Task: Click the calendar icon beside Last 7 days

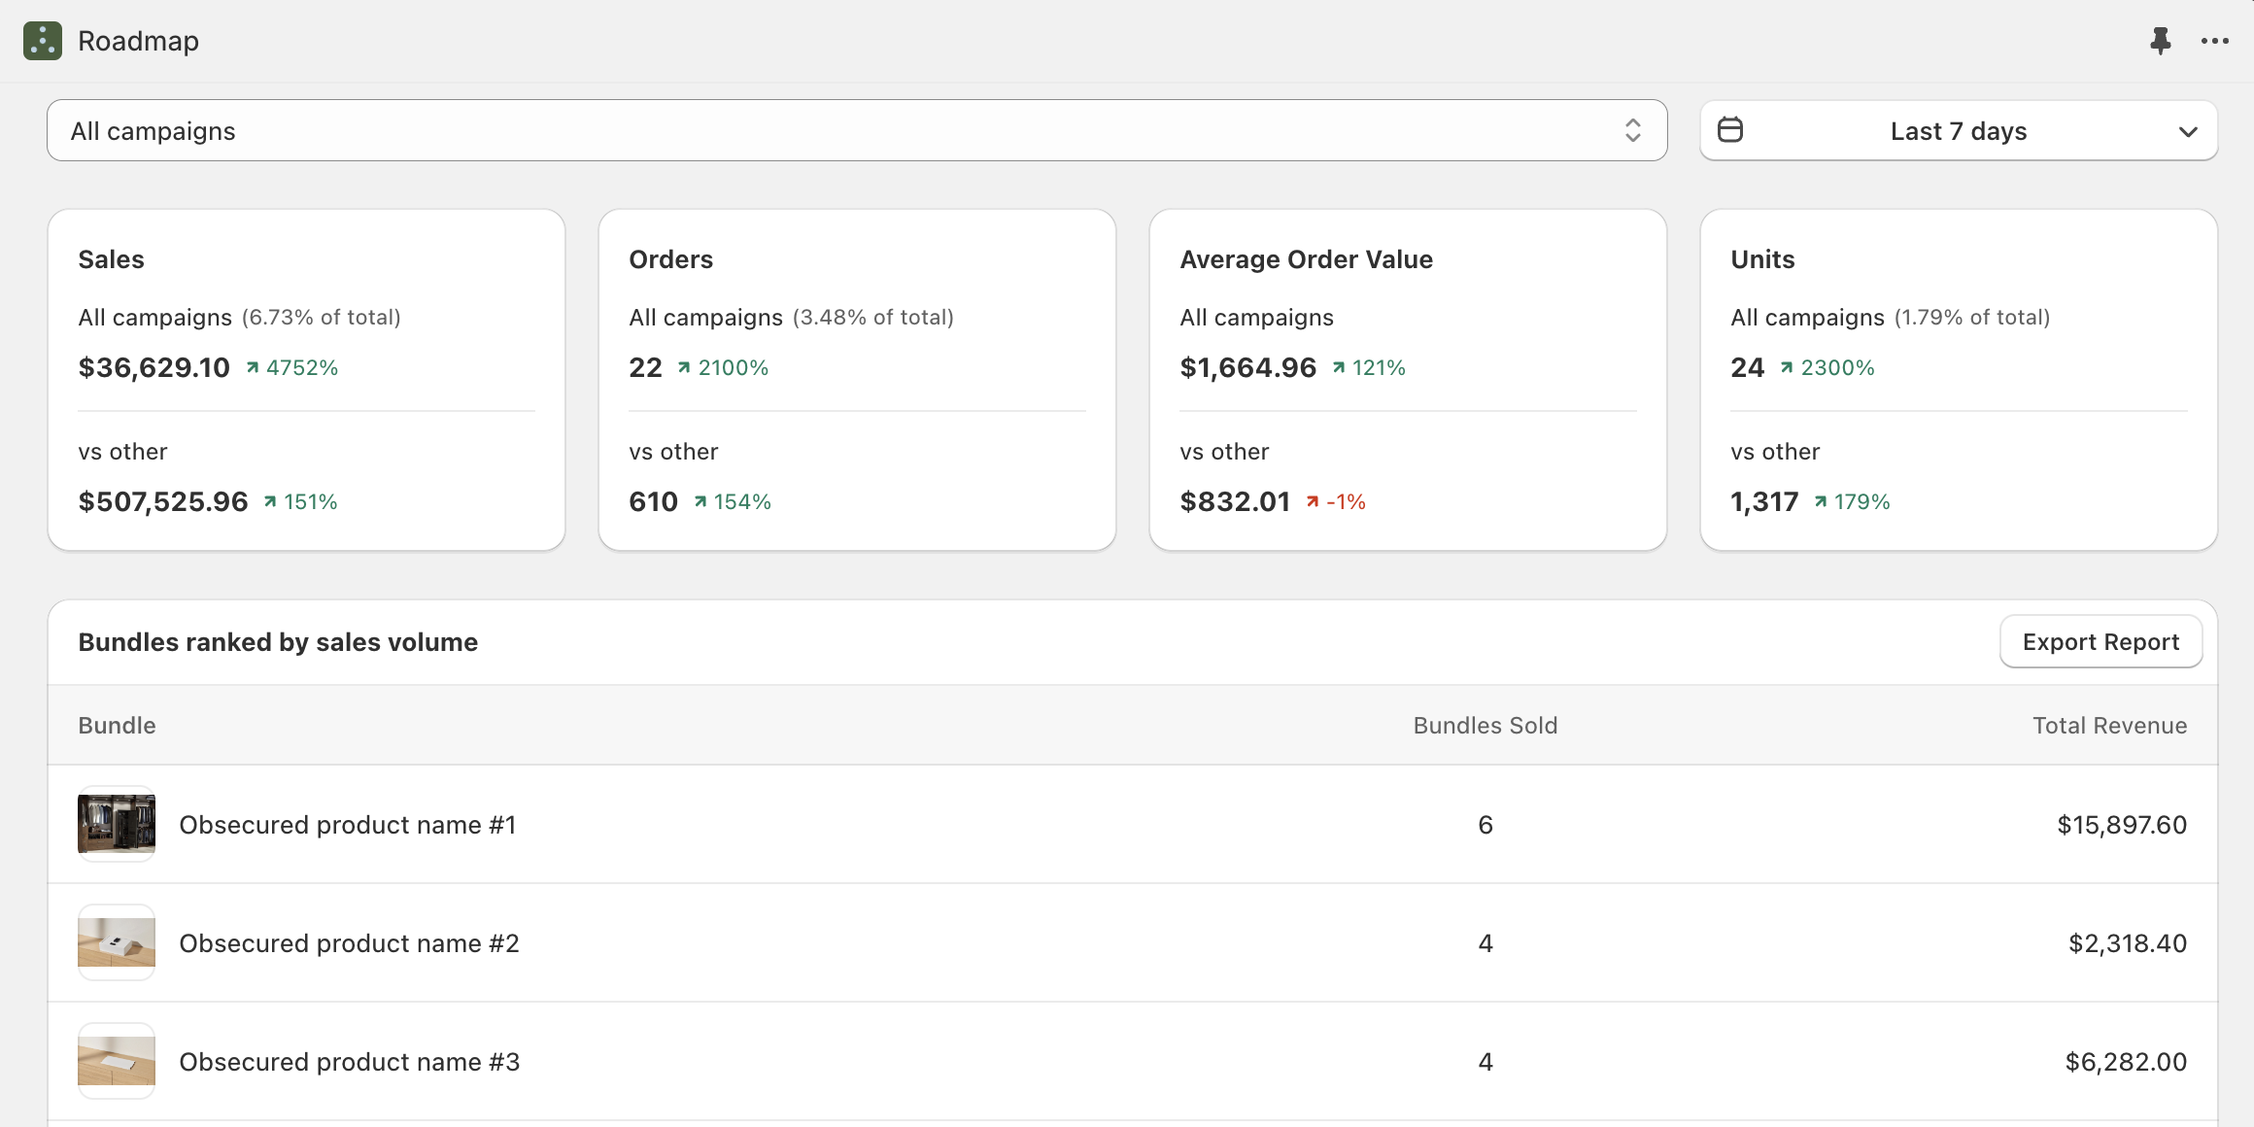Action: [1731, 129]
